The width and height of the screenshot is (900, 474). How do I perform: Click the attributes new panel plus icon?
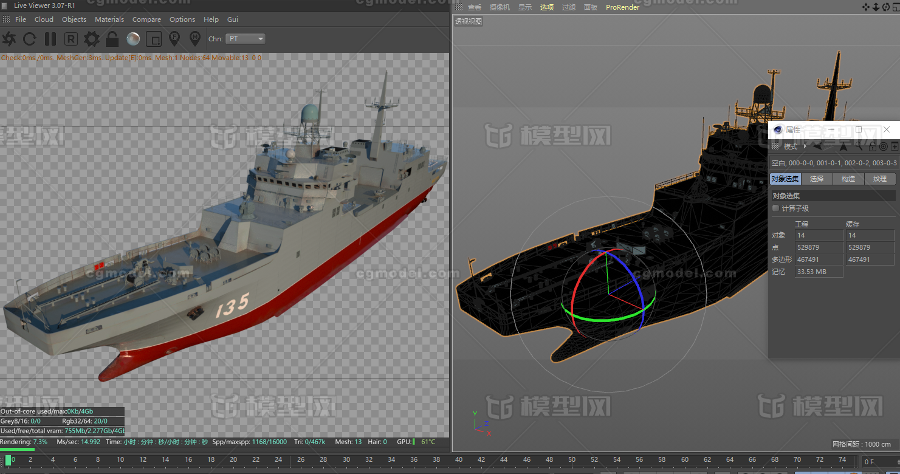coord(895,146)
